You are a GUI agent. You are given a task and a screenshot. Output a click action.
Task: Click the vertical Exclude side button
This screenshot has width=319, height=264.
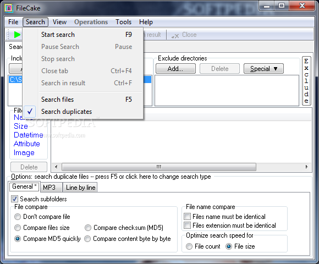tap(306, 81)
